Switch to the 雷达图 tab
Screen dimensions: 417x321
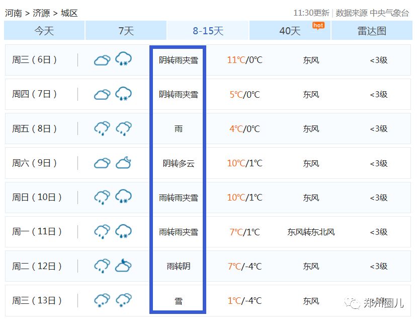point(372,31)
